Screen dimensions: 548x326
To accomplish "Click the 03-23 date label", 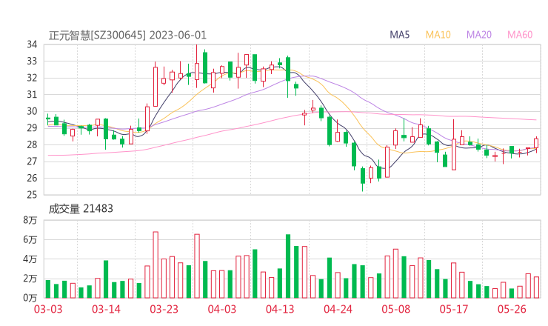I will (x=164, y=309).
